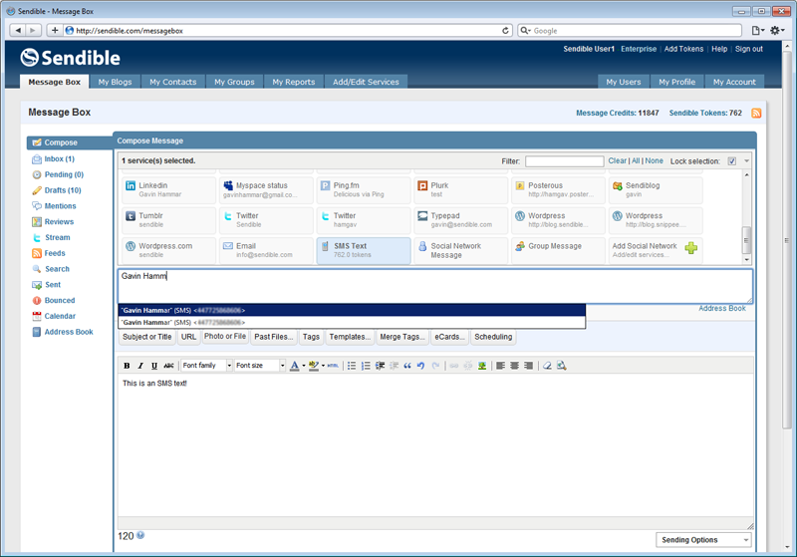
Task: Expand arrow next to Lock selection
Action: [x=746, y=161]
